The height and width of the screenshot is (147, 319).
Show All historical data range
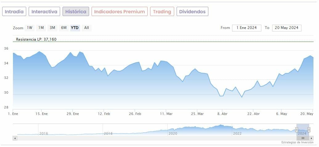[87, 28]
